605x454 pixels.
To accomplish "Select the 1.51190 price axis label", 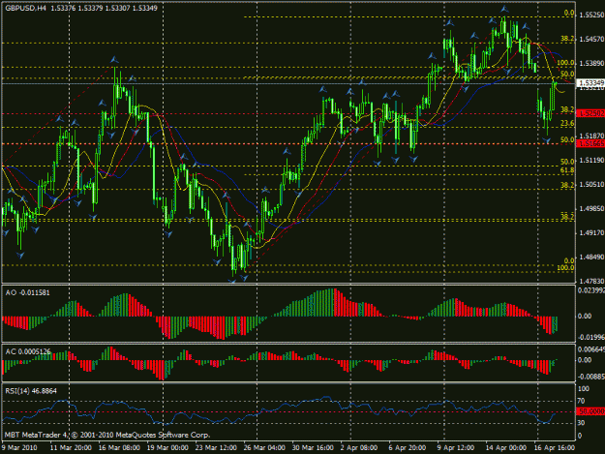I will pos(591,160).
